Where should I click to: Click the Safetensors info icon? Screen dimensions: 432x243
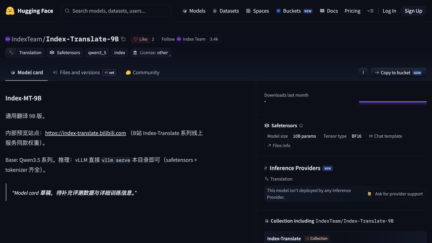[x=301, y=126]
